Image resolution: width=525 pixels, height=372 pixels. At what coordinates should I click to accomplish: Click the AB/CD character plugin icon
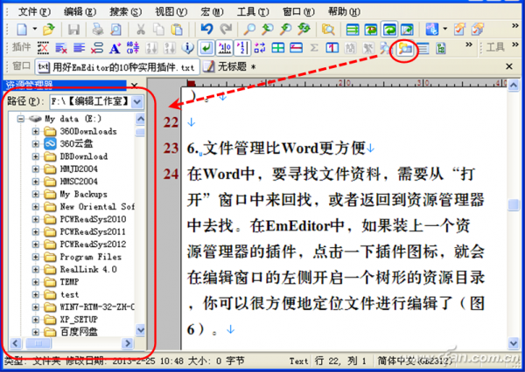pyautogui.click(x=133, y=48)
